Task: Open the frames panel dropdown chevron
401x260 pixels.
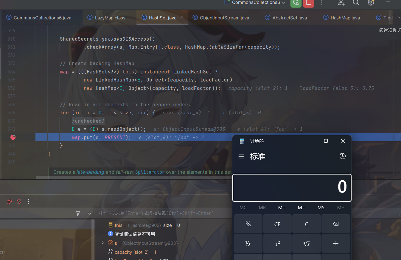Action: click(x=90, y=213)
